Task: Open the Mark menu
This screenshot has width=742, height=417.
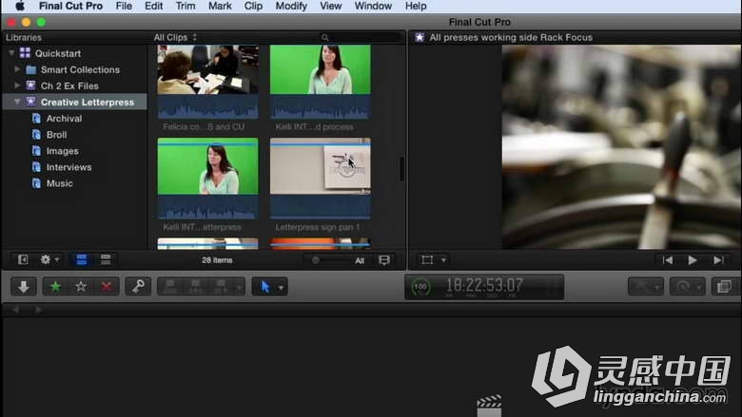Action: pyautogui.click(x=220, y=6)
